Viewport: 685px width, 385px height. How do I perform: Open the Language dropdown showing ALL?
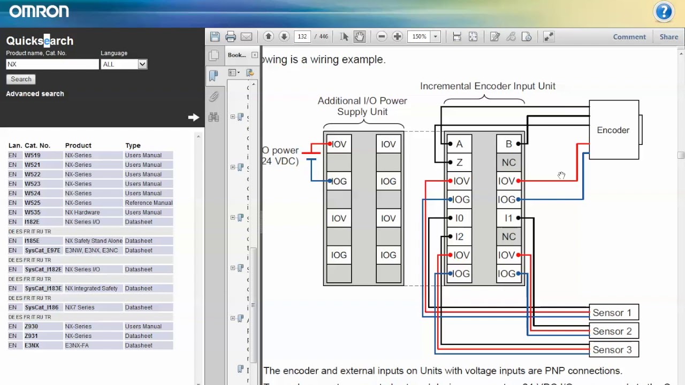coord(124,64)
